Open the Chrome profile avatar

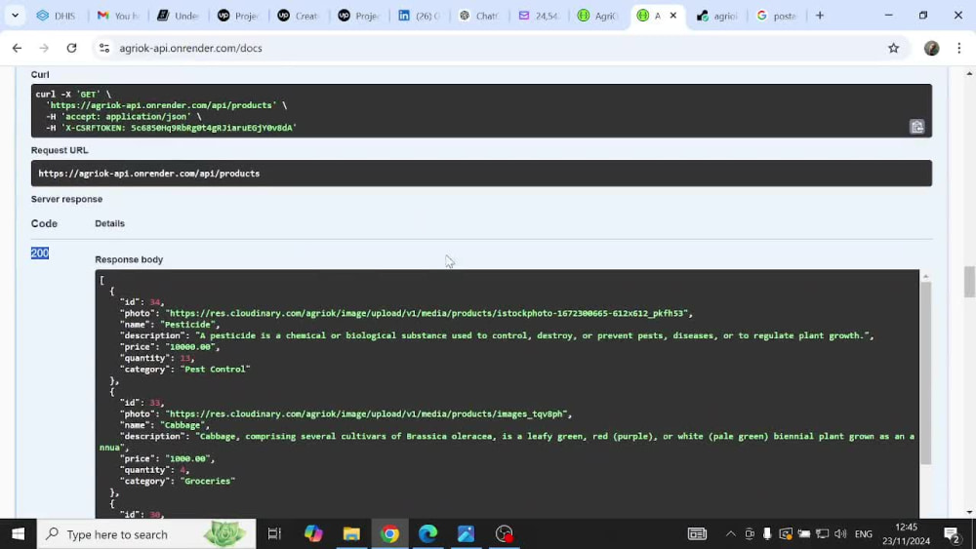[931, 48]
